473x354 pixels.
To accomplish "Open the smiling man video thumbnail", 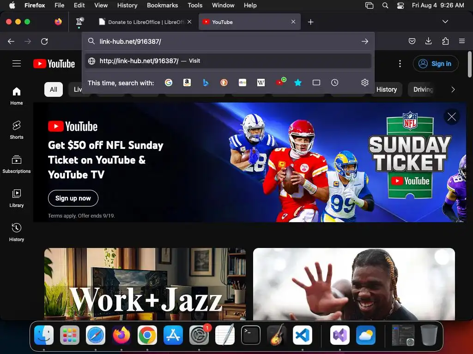I will click(x=354, y=284).
